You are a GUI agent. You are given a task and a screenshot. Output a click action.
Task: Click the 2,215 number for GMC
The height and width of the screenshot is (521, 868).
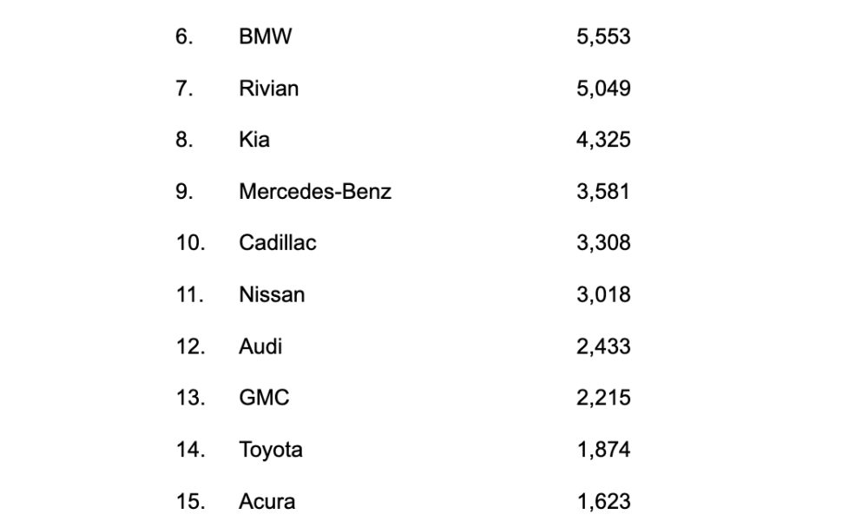(x=603, y=398)
